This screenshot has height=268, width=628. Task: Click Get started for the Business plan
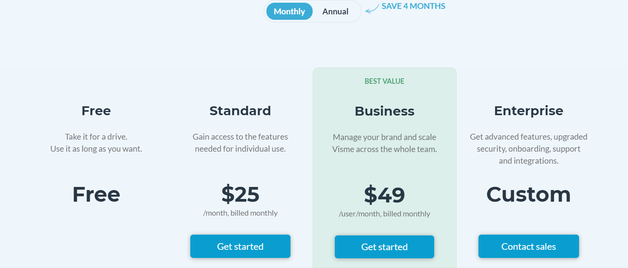384,247
